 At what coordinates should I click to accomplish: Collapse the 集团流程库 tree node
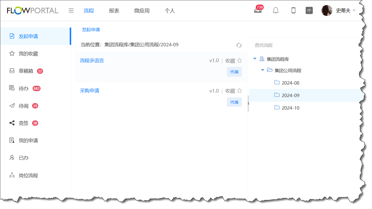point(254,59)
